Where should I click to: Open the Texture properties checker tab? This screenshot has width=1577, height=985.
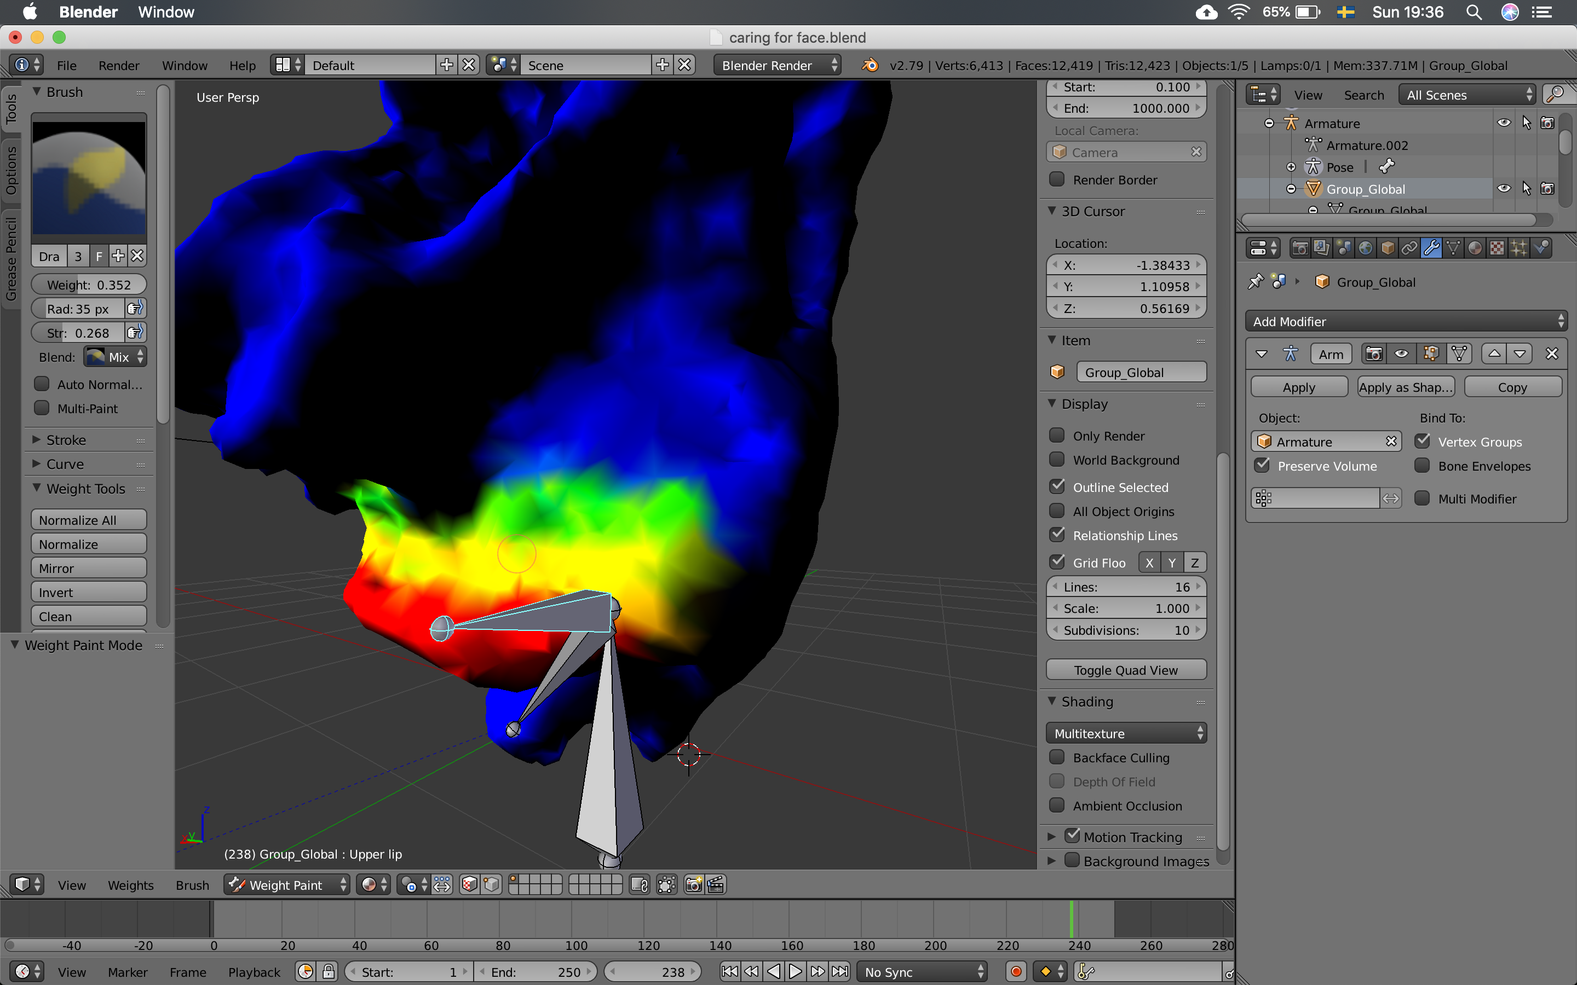coord(1497,248)
